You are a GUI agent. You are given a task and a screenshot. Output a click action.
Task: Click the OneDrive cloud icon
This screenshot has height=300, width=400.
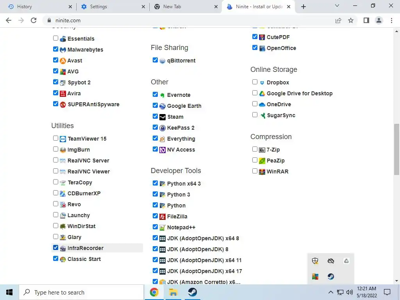(x=262, y=105)
